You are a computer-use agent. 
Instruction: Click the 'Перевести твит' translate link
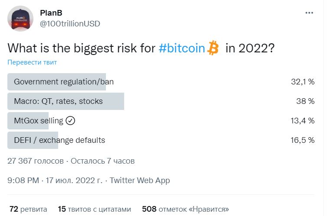coord(32,62)
